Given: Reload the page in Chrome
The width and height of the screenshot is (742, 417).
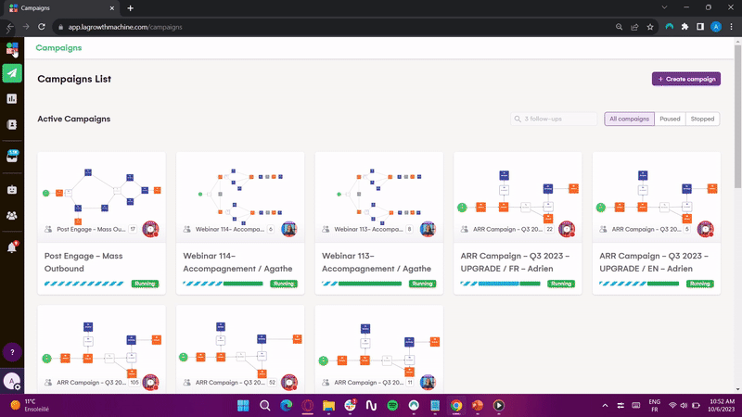Looking at the screenshot, I should coord(42,27).
